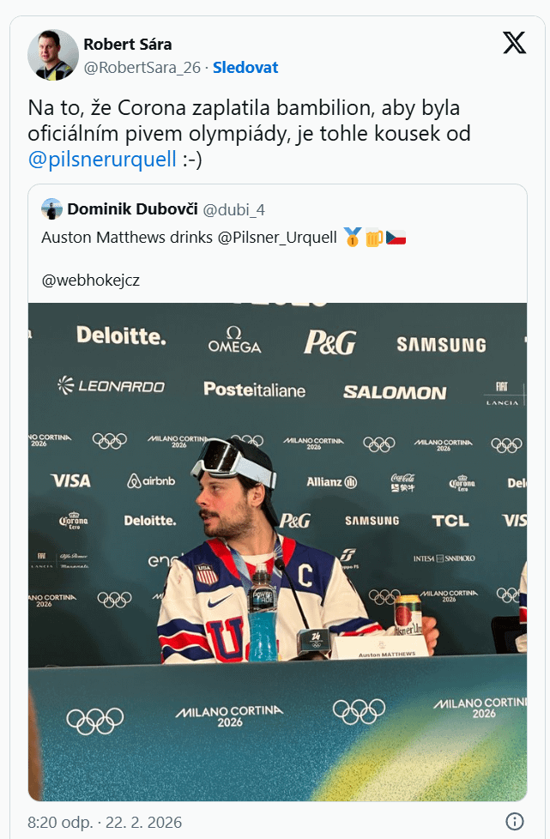Click the X logo in the top corner
550x839 pixels.
tap(514, 43)
